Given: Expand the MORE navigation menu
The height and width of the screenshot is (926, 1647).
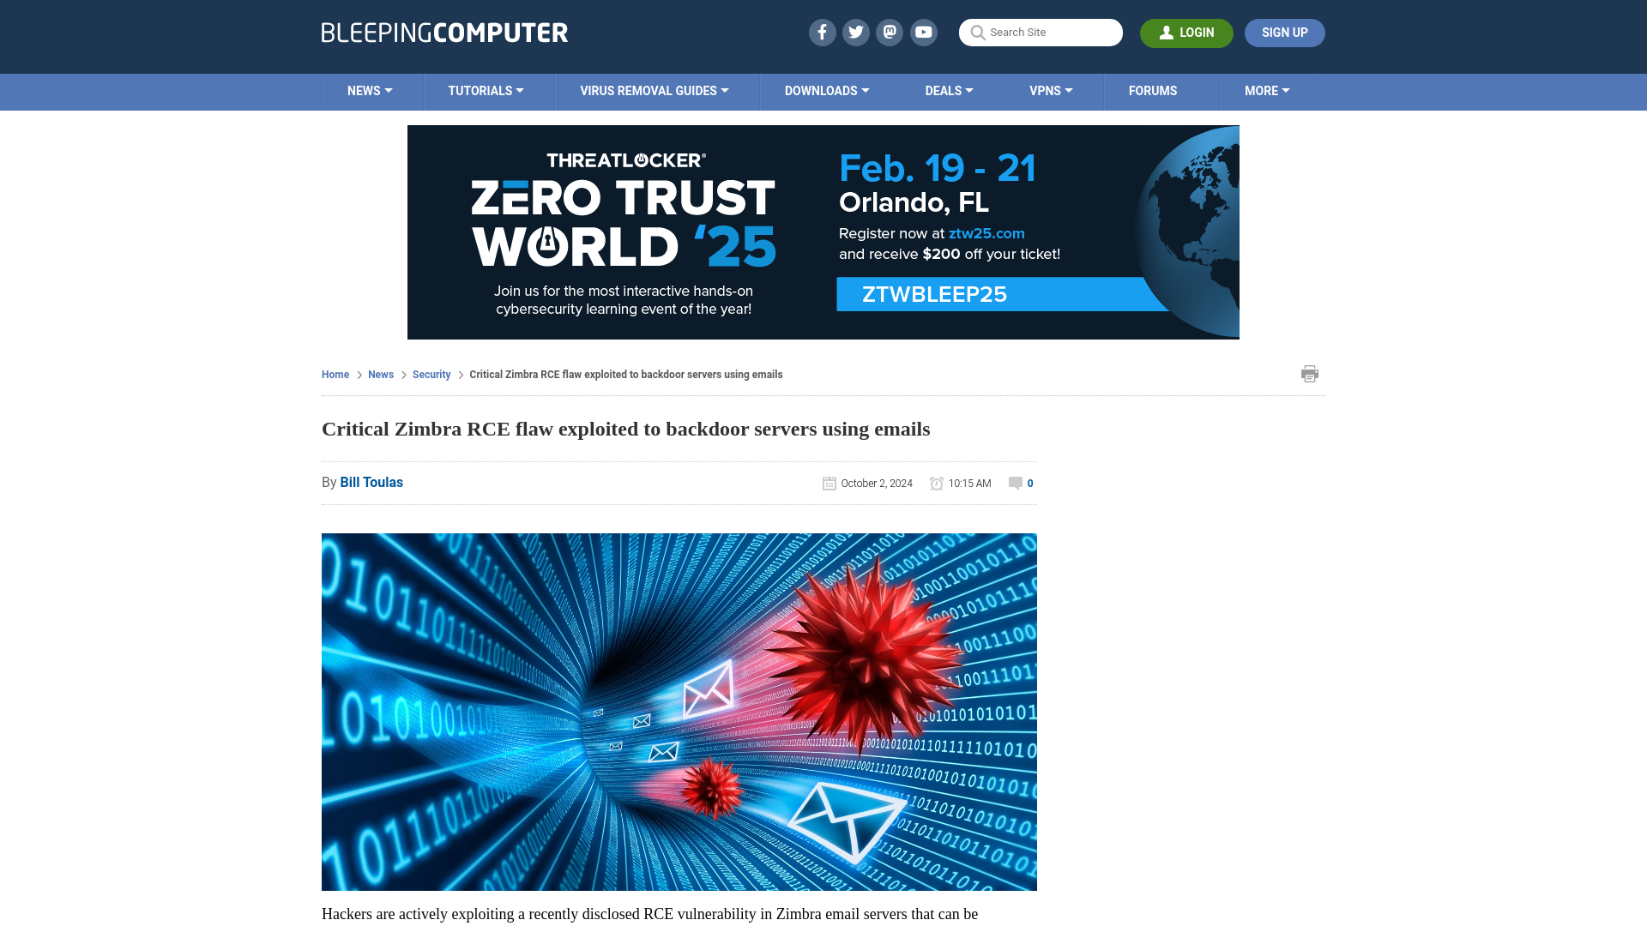Looking at the screenshot, I should (x=1267, y=90).
